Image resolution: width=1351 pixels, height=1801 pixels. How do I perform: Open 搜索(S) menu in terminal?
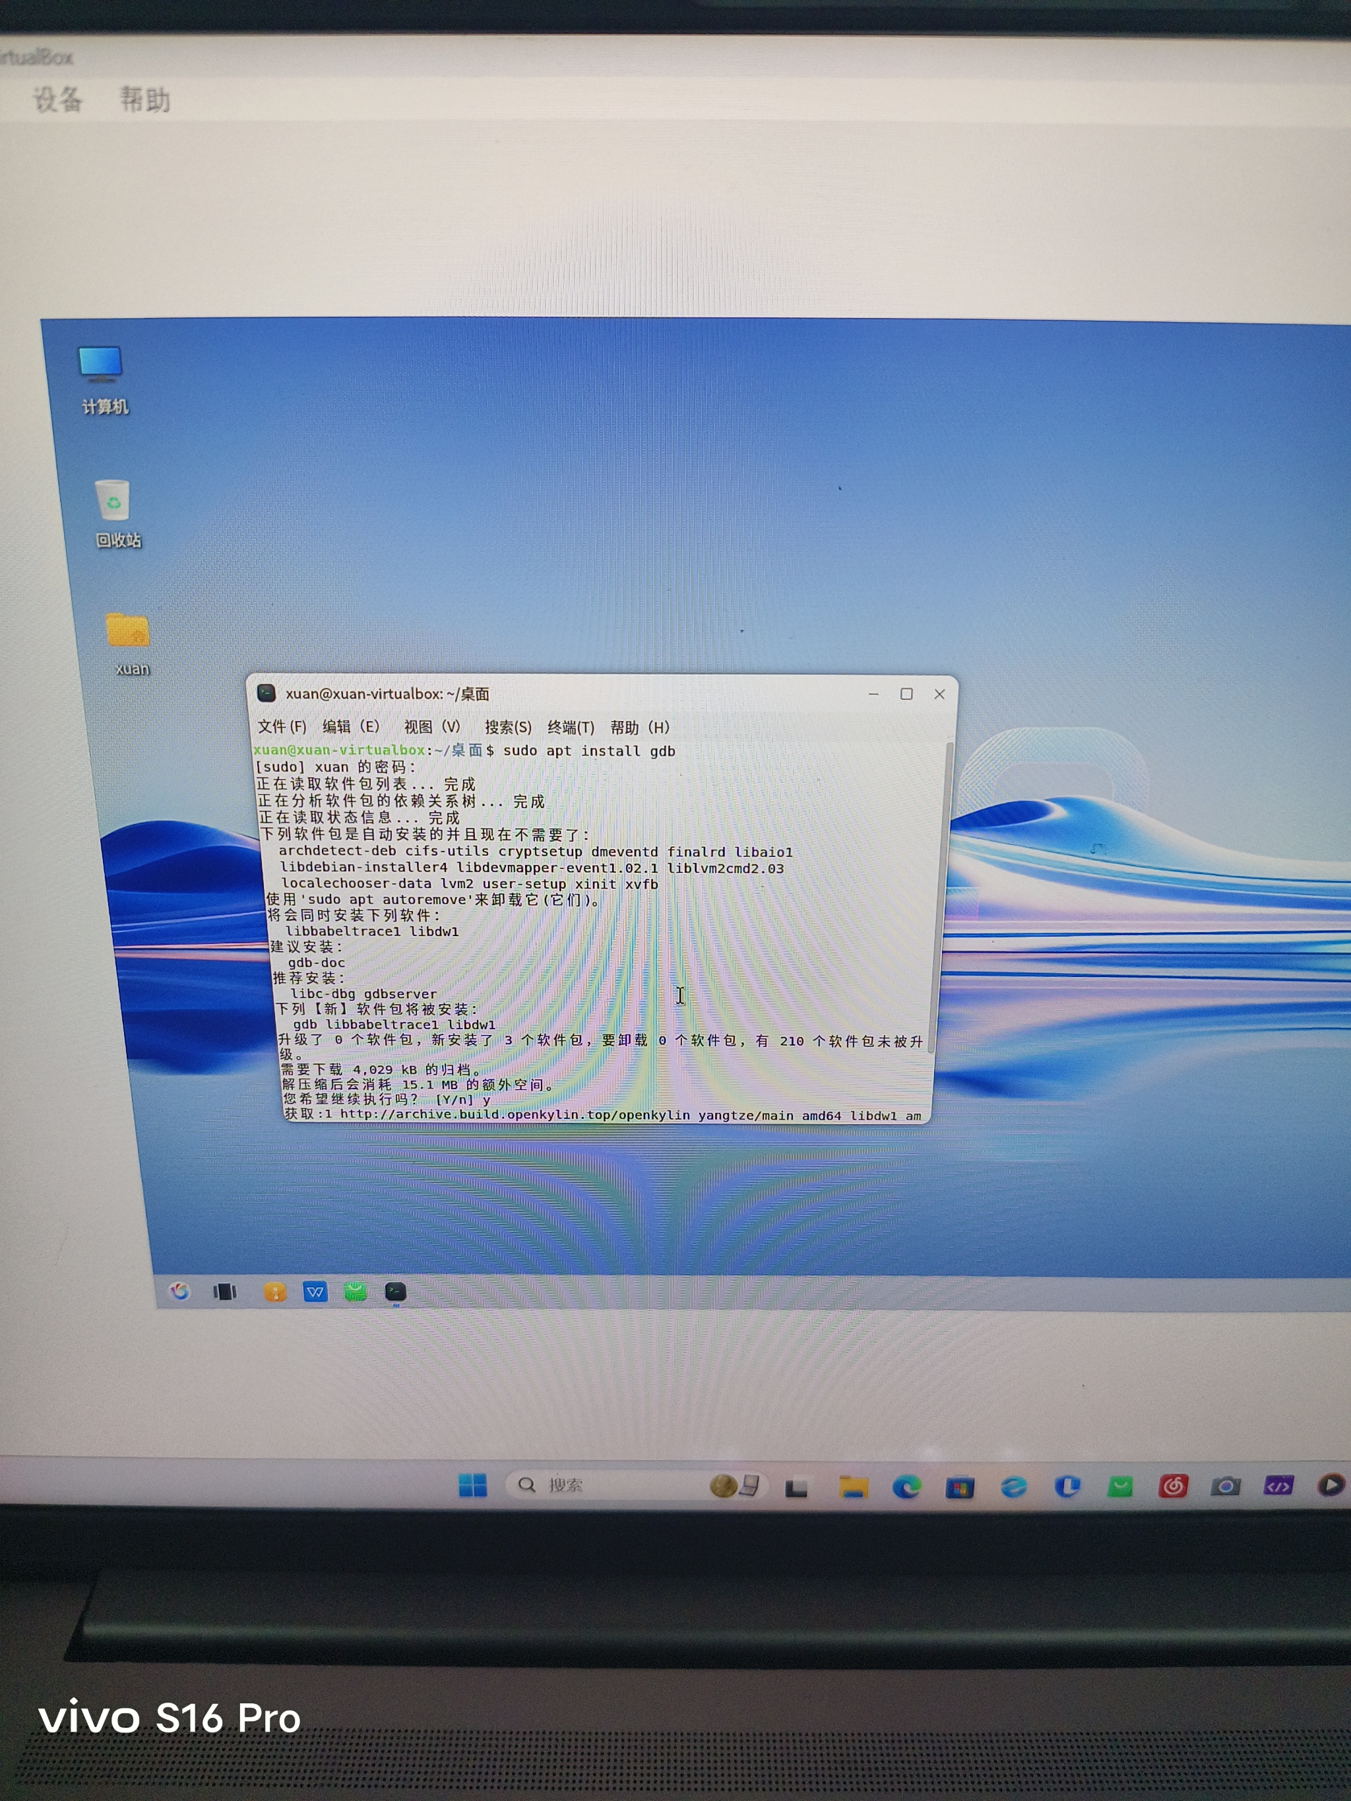507,727
